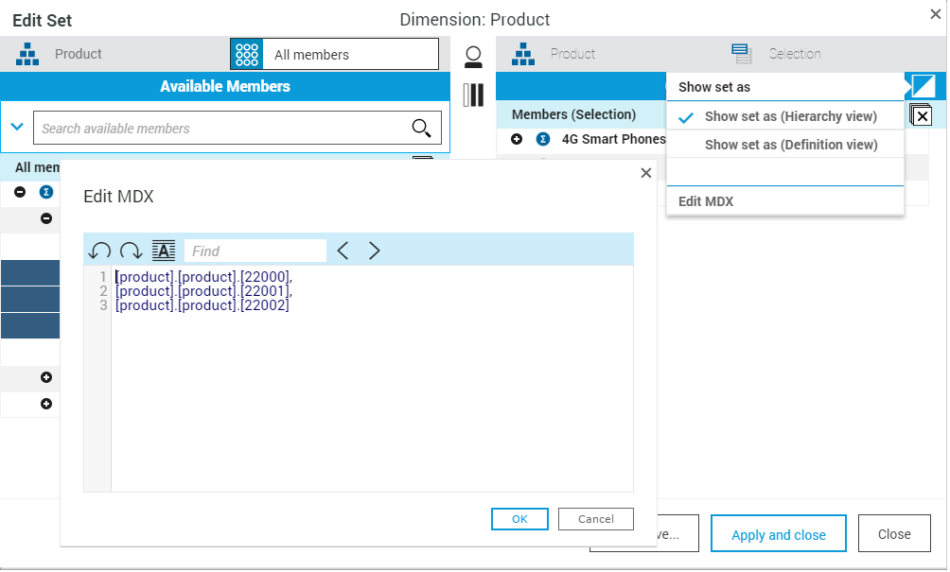Click MDX line [product].[product].[22002]
The width and height of the screenshot is (950, 572).
(202, 305)
